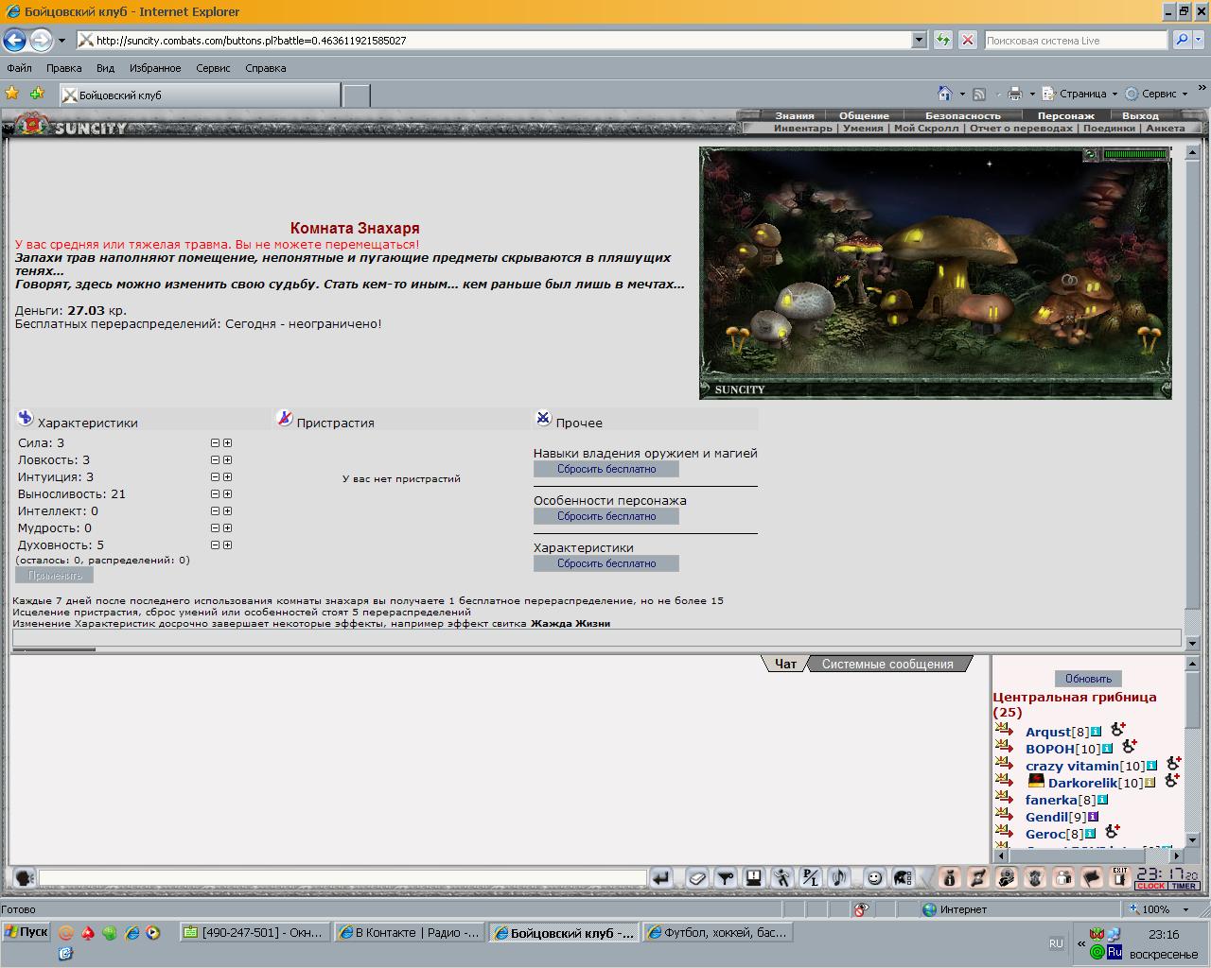The height and width of the screenshot is (968, 1211).
Task: Click the Пристрастия section icon
Action: pos(284,418)
